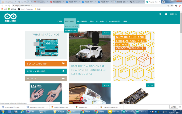Click the translate page icon in the address bar
The image size is (182, 114).
tap(168, 6)
